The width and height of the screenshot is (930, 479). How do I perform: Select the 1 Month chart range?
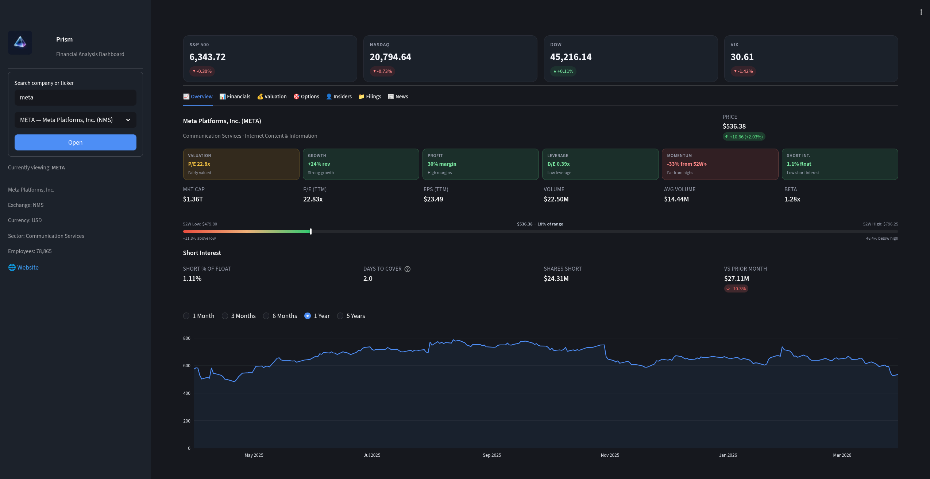pyautogui.click(x=199, y=316)
